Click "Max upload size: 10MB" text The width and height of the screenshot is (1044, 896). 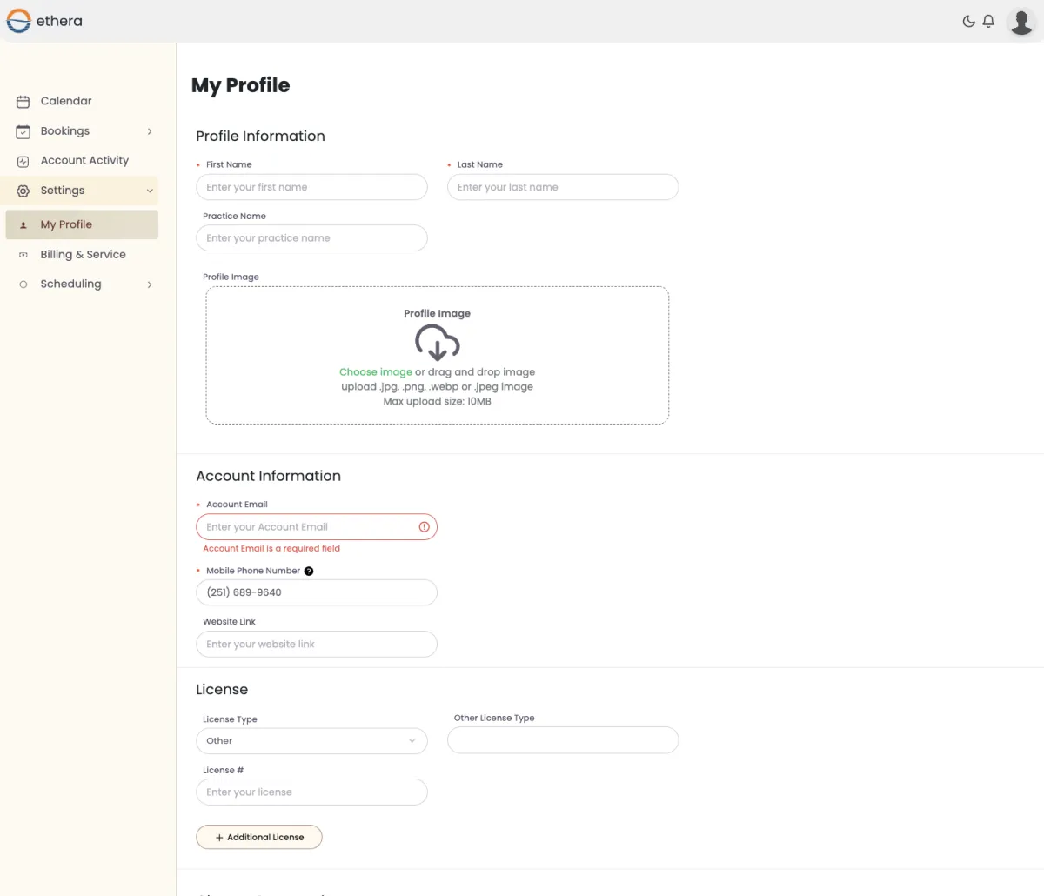click(x=438, y=402)
